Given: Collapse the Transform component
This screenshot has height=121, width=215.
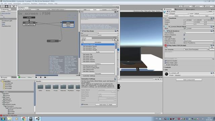Looking at the screenshot, I should coord(164,18).
